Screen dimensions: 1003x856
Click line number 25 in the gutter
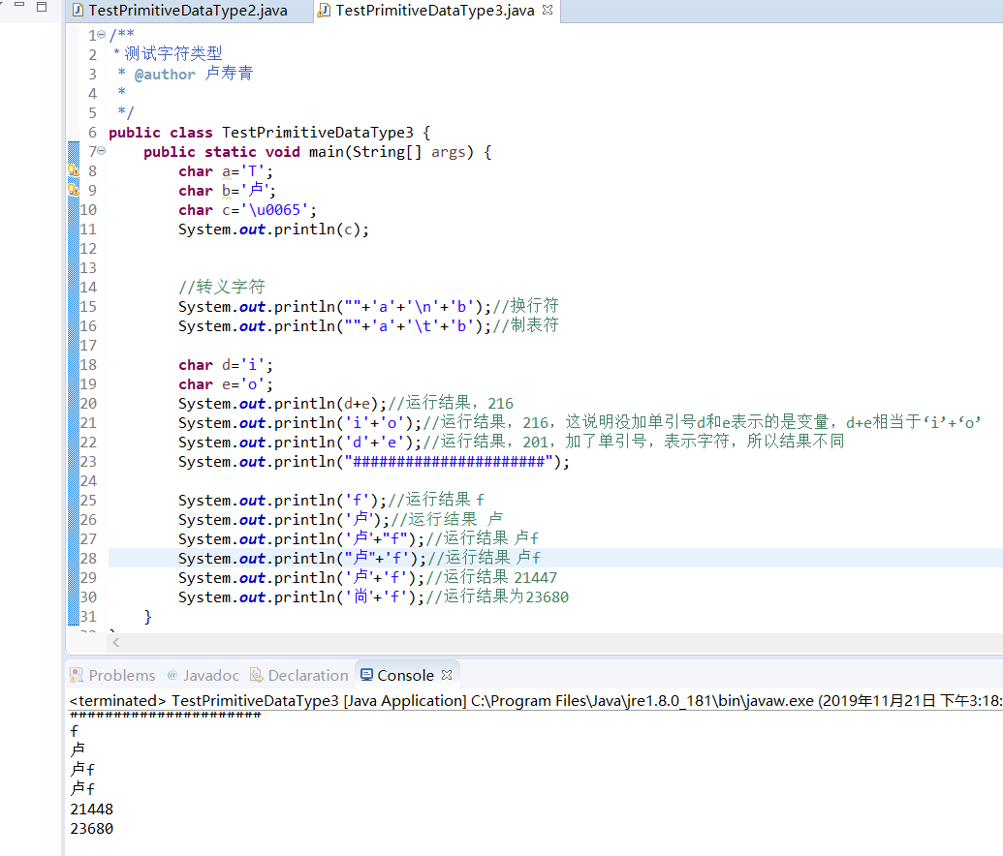tap(88, 500)
